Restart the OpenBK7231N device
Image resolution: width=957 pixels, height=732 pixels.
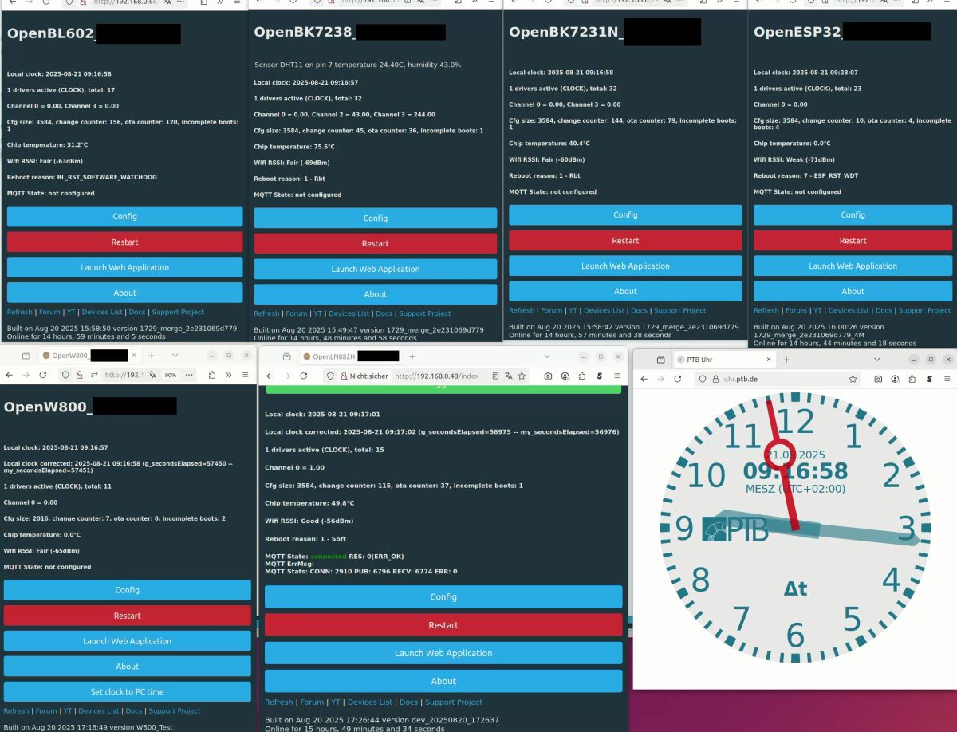625,240
